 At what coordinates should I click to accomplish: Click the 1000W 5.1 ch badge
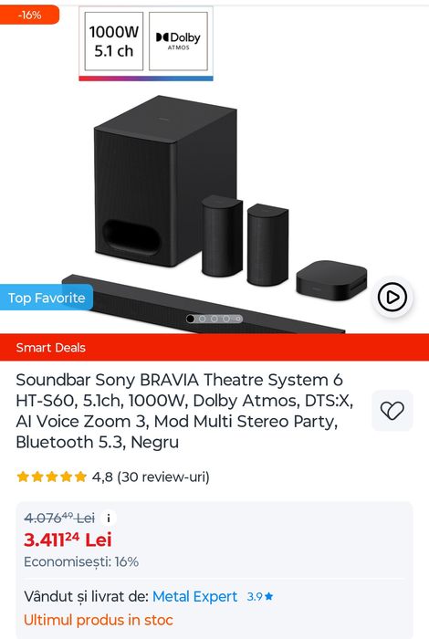[114, 41]
